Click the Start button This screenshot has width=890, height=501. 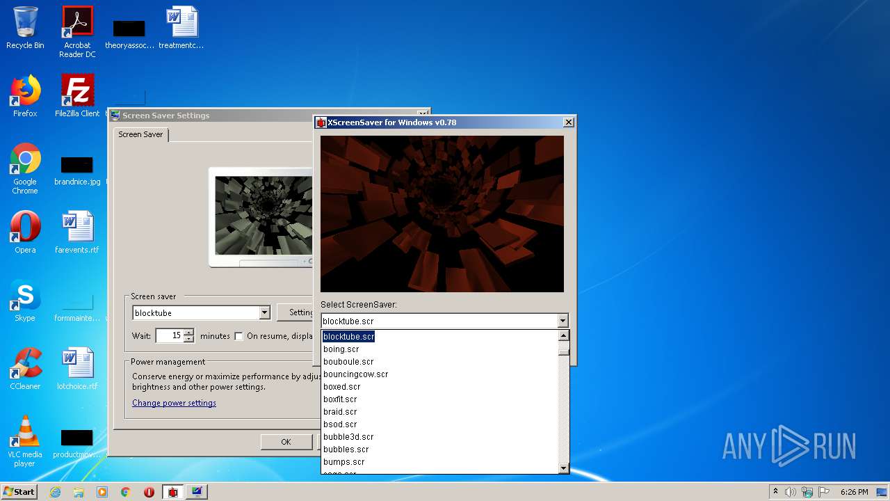[x=19, y=492]
